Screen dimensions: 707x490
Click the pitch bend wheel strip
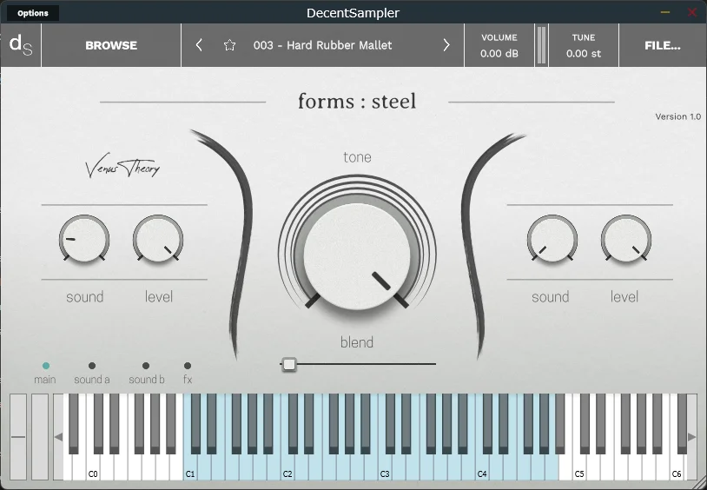pos(18,437)
